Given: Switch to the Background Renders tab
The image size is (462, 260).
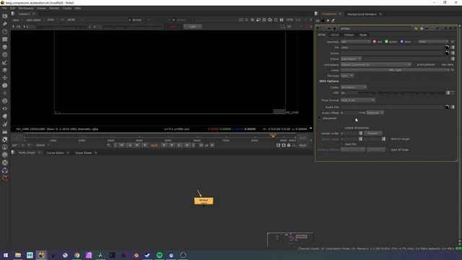Looking at the screenshot, I should pyautogui.click(x=362, y=14).
